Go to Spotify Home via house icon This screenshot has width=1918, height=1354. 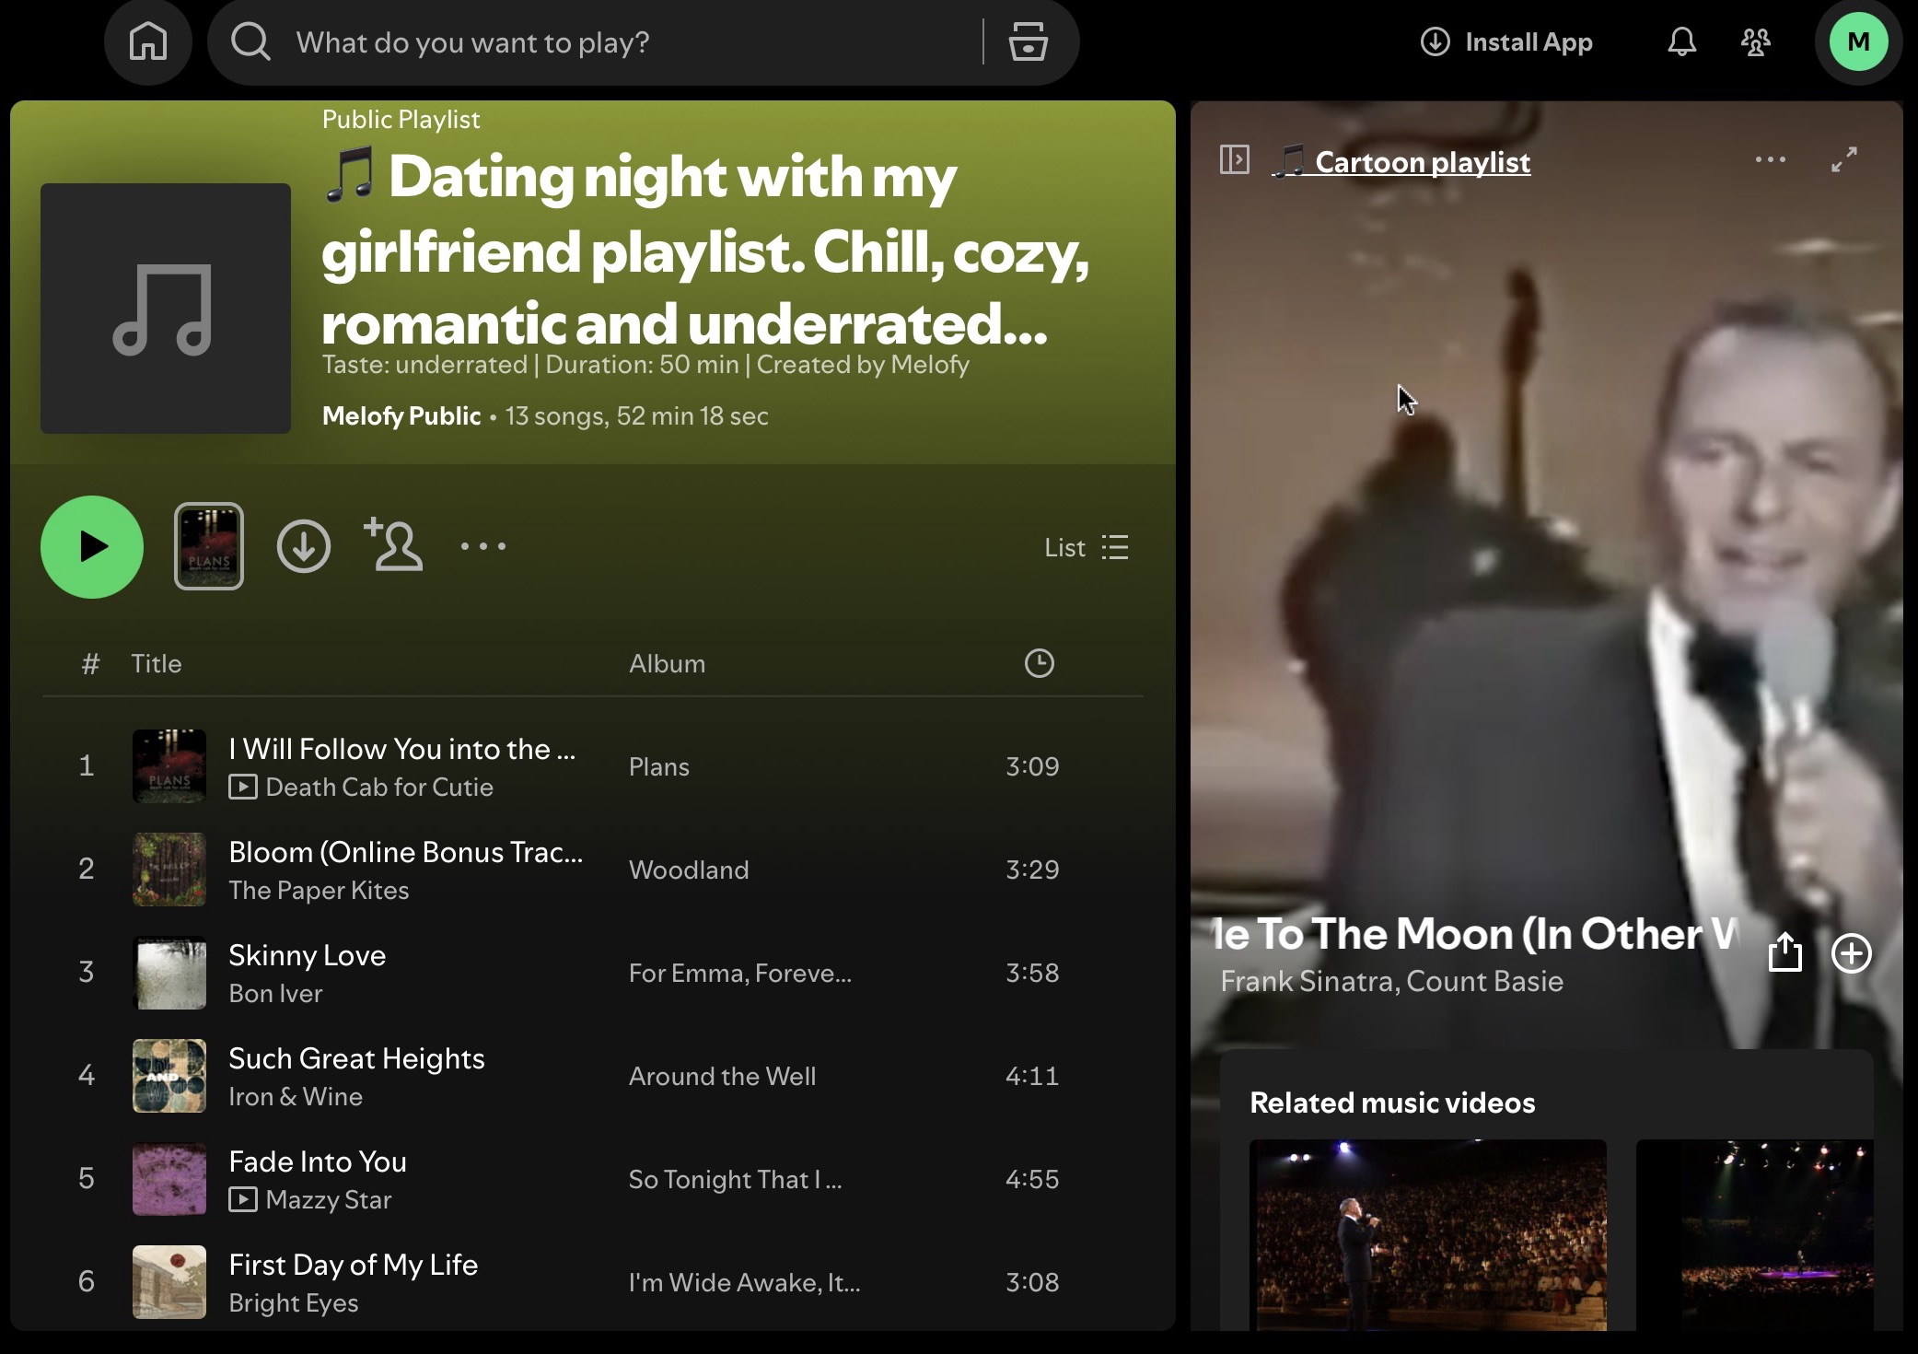coord(148,42)
